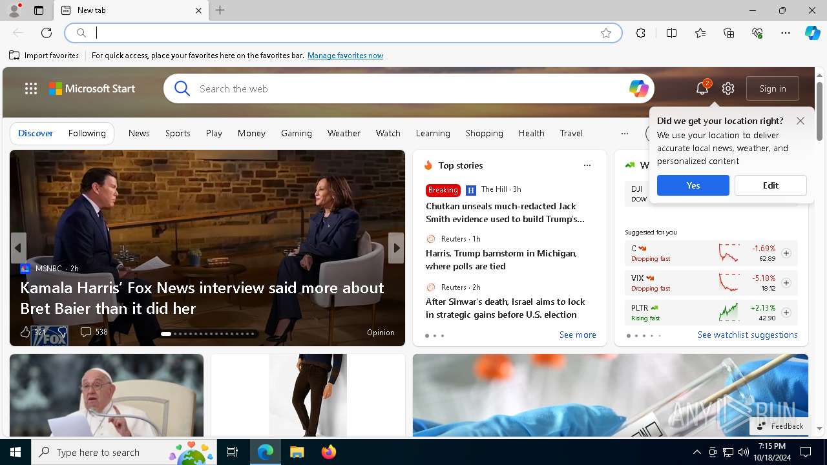Viewport: 827px width, 465px height.
Task: Open the Windows Start menu
Action: 16,452
